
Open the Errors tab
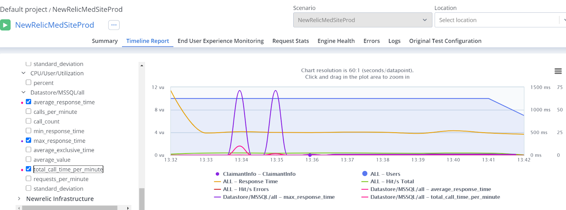click(371, 41)
